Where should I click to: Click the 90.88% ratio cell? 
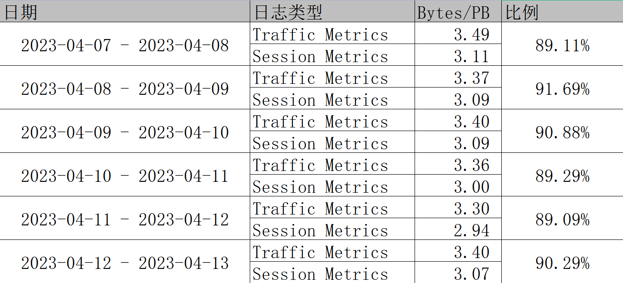[x=562, y=132]
